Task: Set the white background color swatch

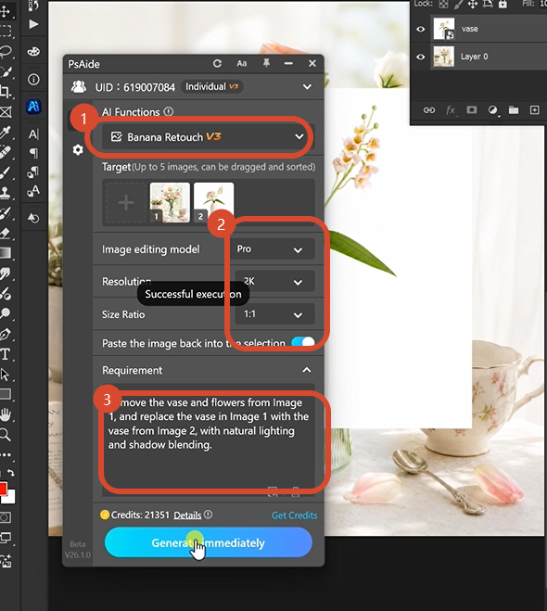Action: (10, 498)
